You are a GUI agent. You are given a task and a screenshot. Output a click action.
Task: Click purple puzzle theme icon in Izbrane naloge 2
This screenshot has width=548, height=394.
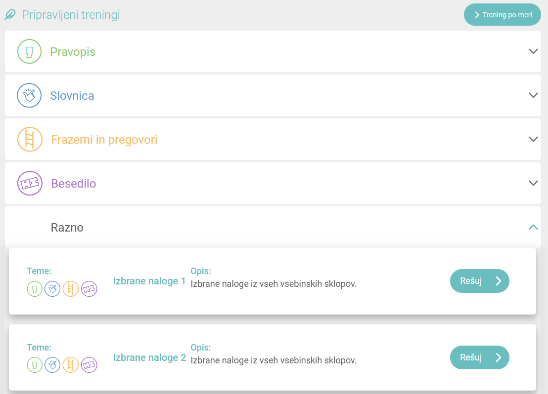[89, 365]
